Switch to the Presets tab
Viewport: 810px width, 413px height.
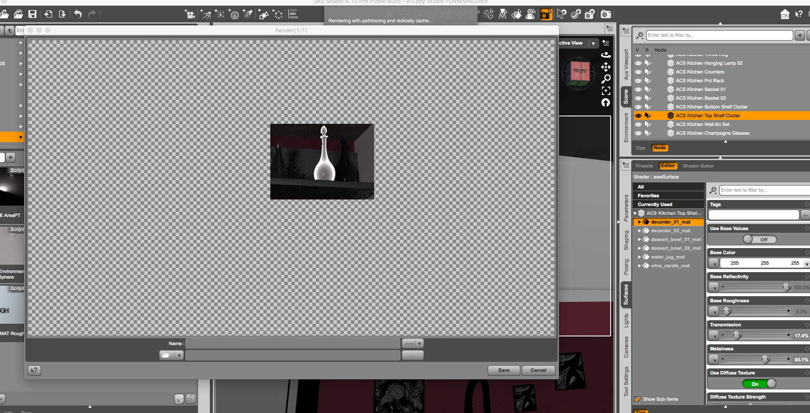click(x=644, y=166)
